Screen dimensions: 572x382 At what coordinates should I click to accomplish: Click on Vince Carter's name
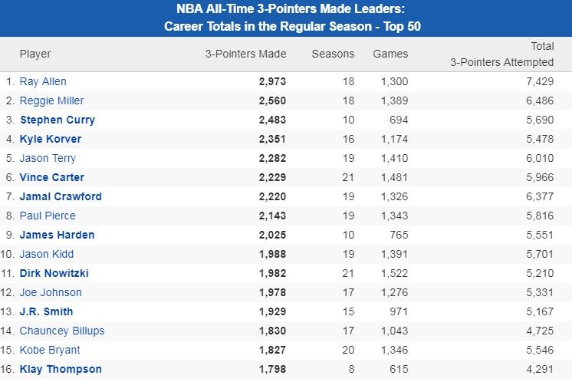tap(53, 177)
